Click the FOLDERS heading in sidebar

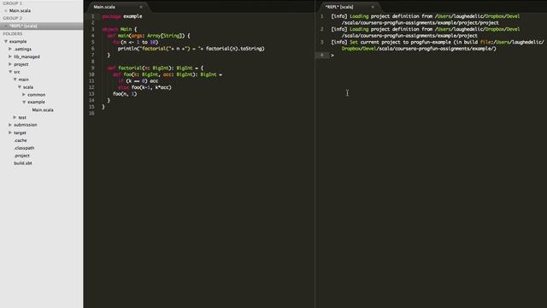[13, 34]
